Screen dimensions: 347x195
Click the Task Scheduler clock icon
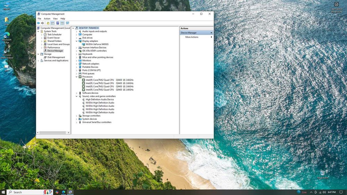point(45,34)
